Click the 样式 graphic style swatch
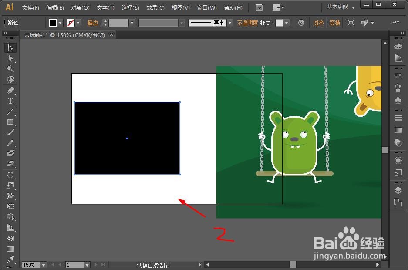Screen dimensions: 408x270 pyautogui.click(x=279, y=23)
